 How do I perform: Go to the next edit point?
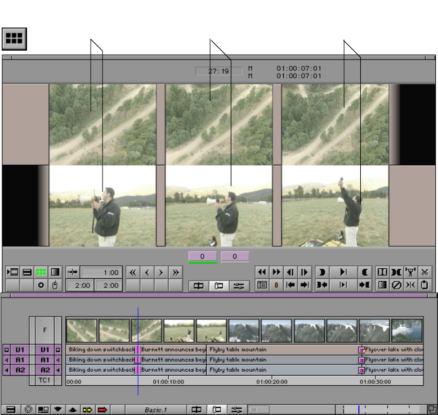point(305,285)
